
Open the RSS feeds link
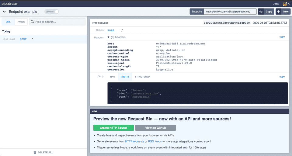click(x=155, y=141)
